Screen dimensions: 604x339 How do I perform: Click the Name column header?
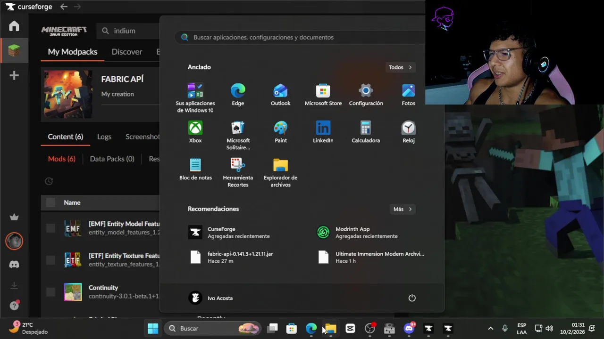tap(72, 202)
